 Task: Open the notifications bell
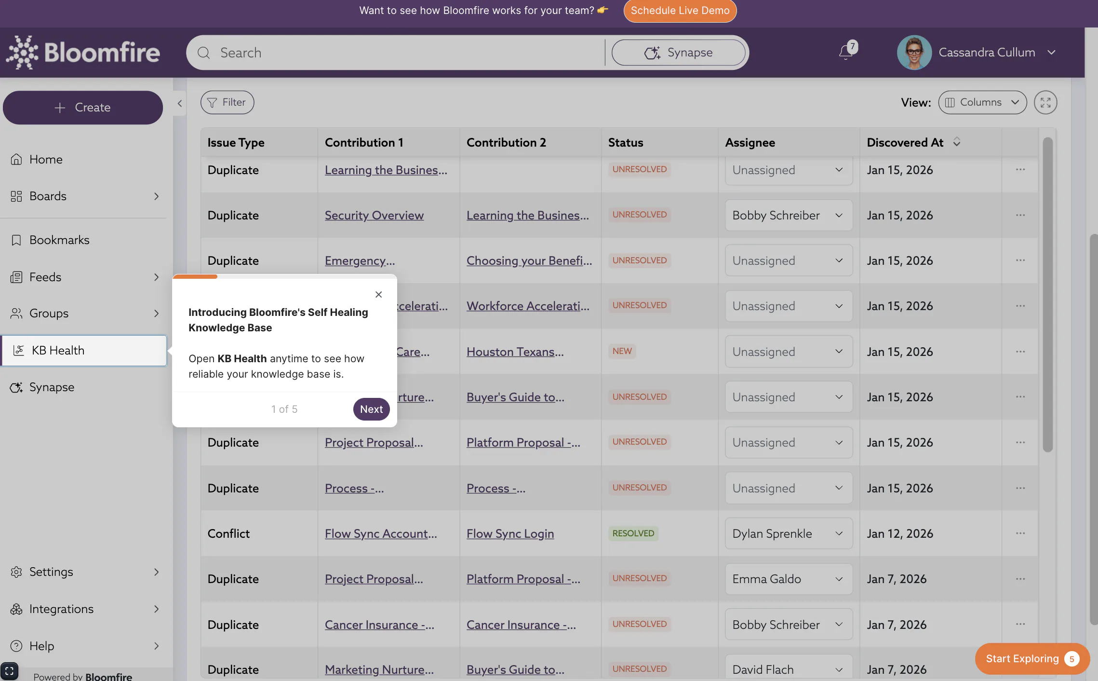[x=846, y=52]
